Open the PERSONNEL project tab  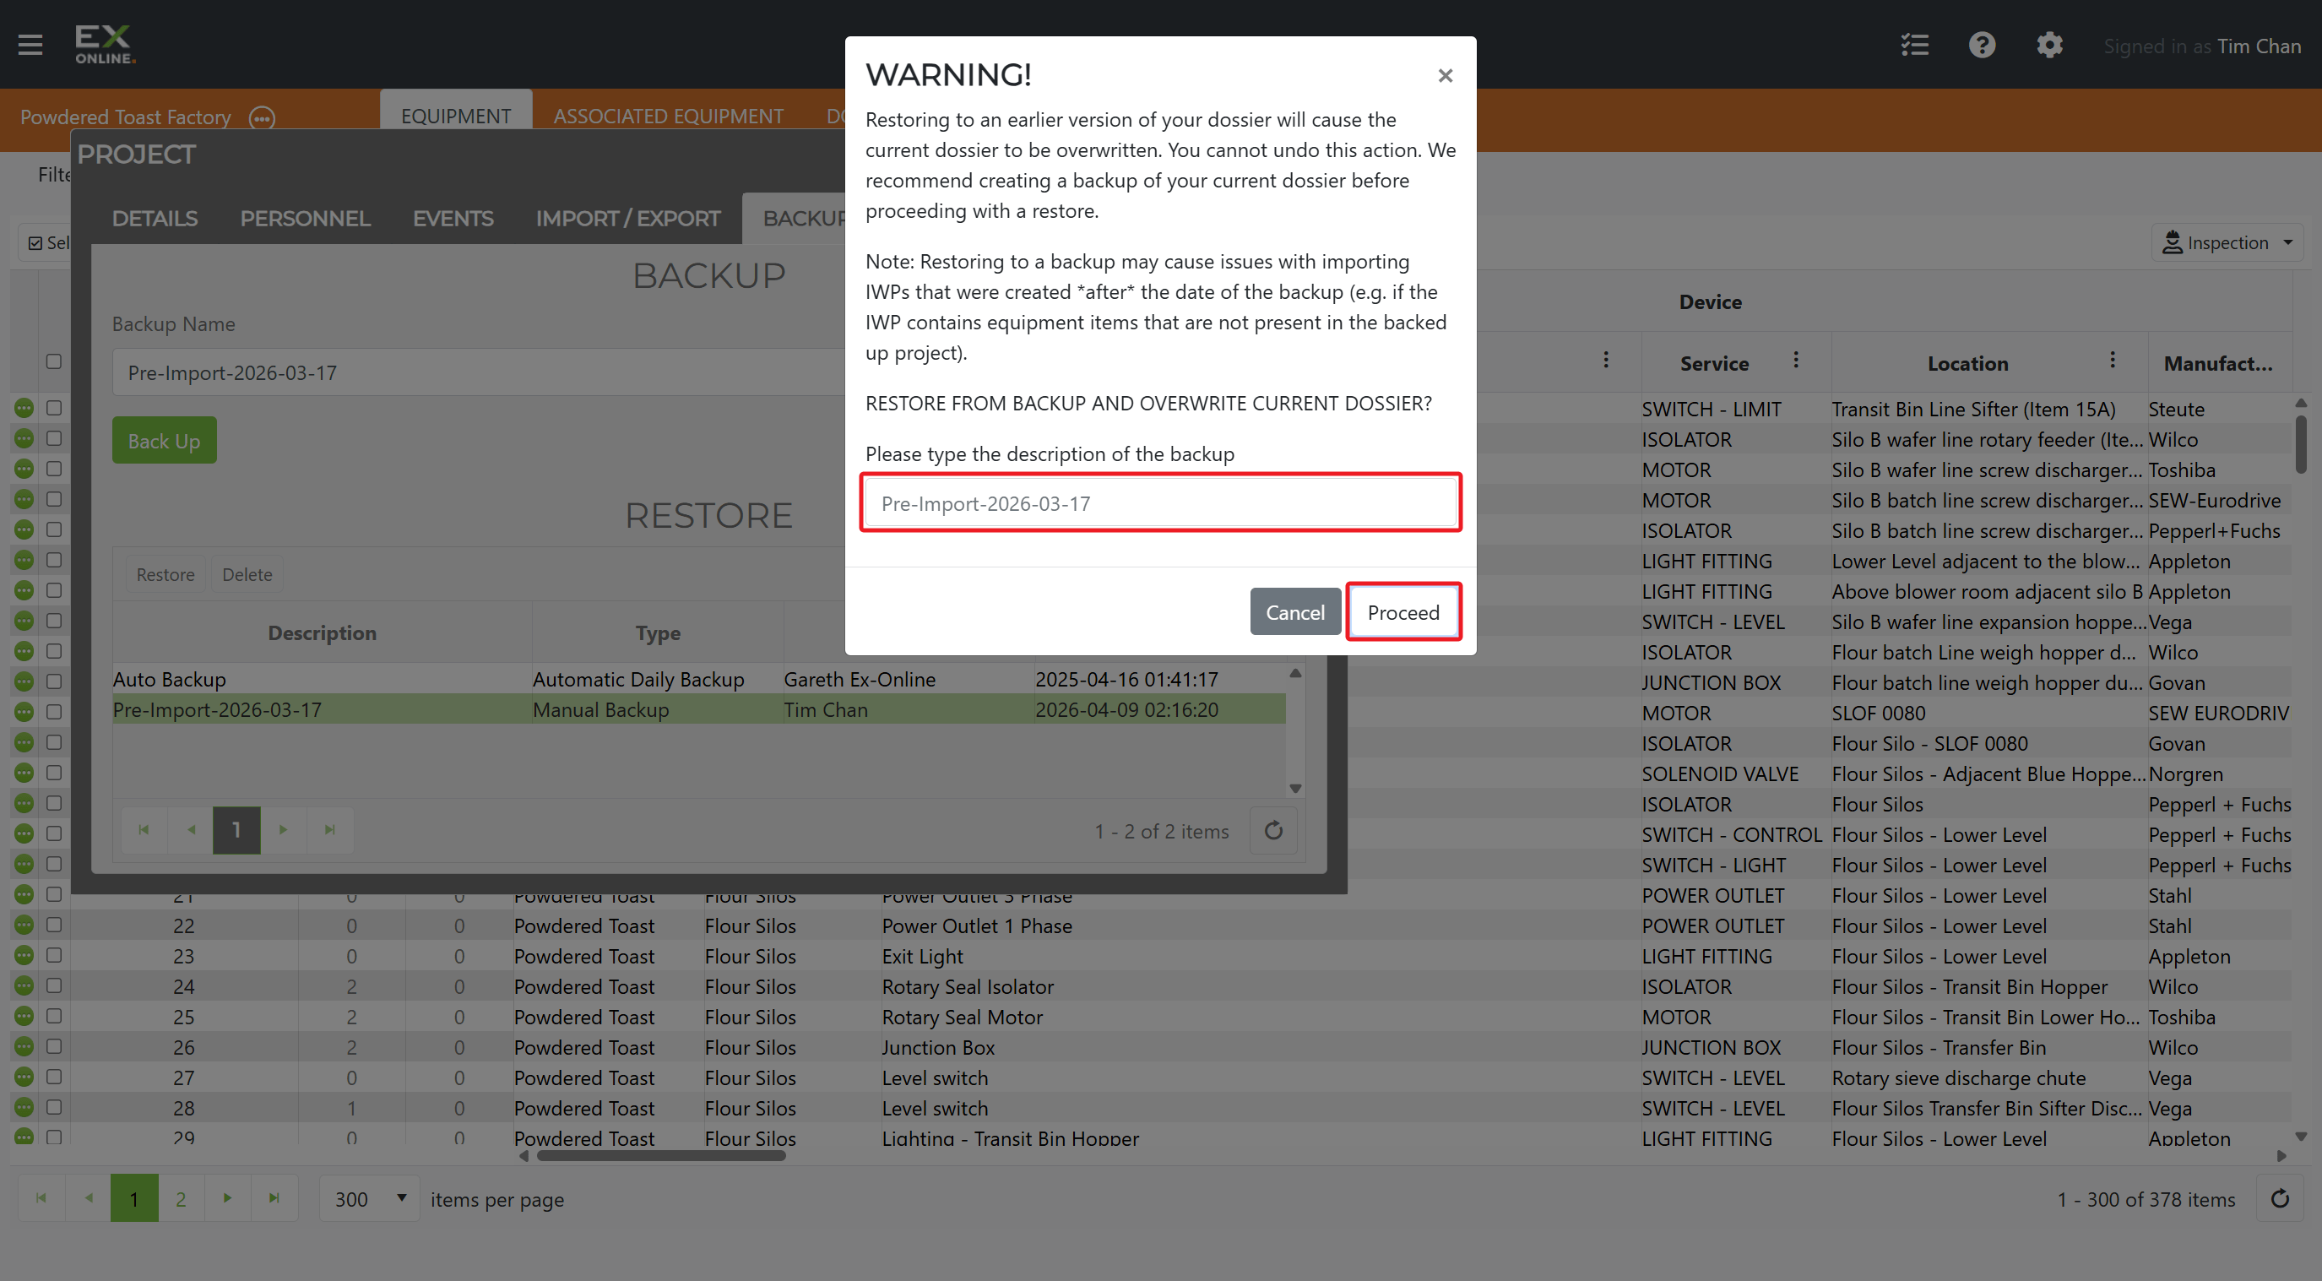pyautogui.click(x=305, y=218)
